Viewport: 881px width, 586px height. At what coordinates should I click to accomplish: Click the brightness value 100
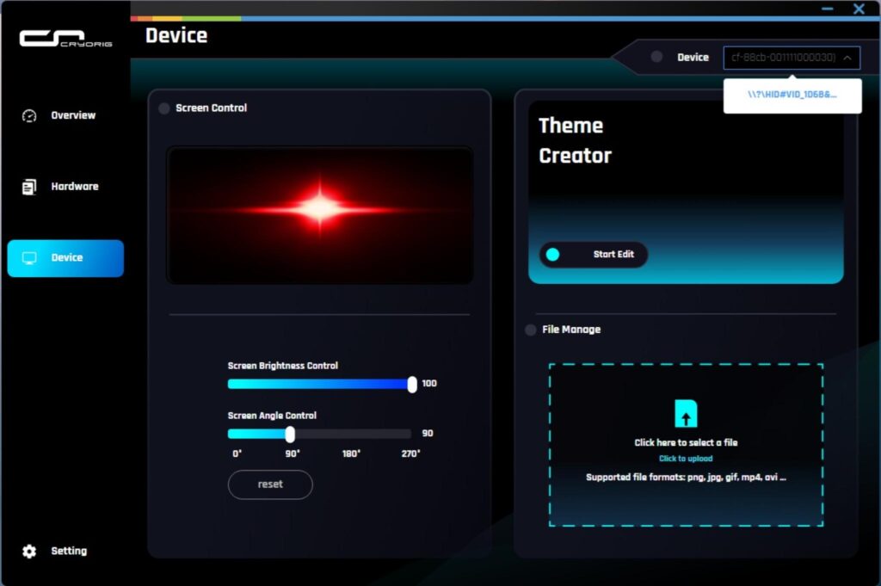coord(429,384)
